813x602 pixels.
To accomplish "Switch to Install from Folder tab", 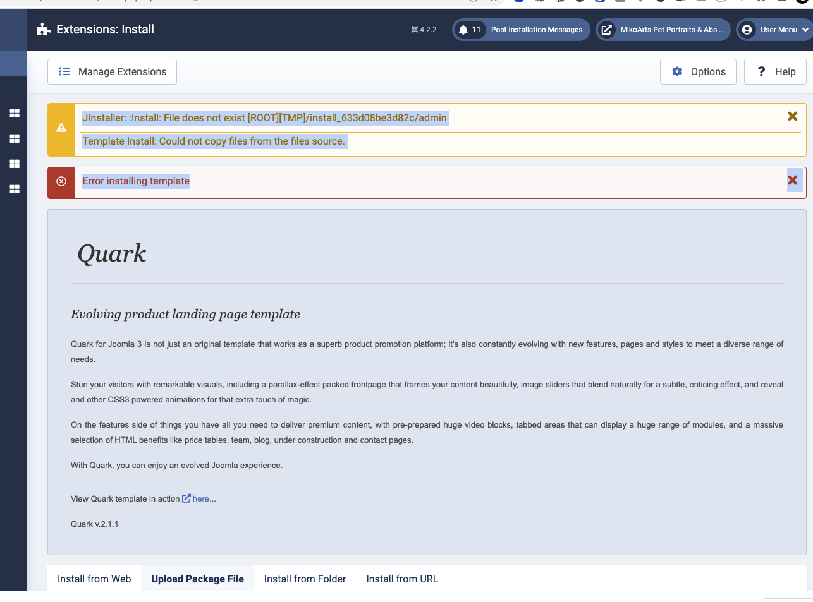I will click(x=305, y=579).
